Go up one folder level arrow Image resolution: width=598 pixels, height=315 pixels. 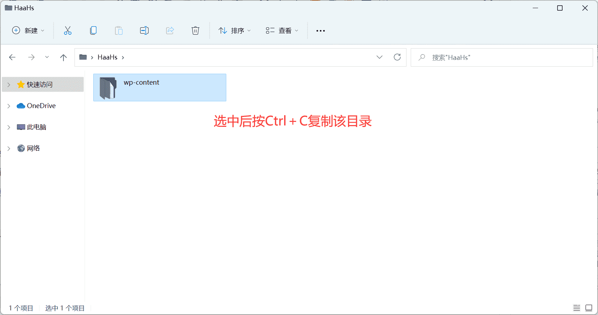click(x=63, y=57)
